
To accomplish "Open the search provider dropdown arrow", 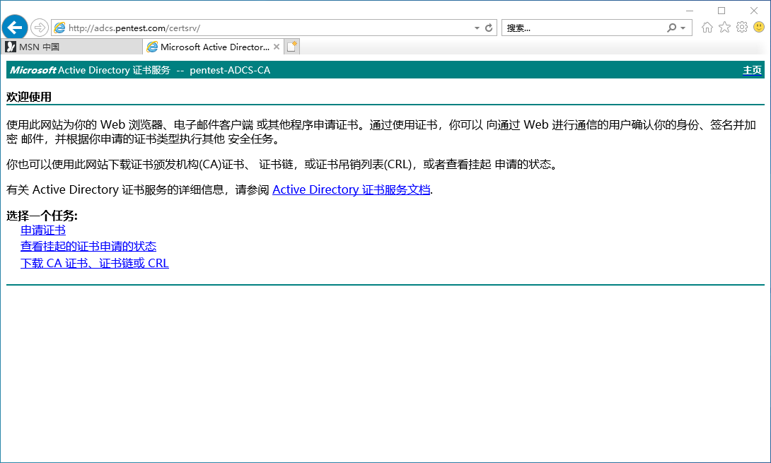I will point(683,28).
